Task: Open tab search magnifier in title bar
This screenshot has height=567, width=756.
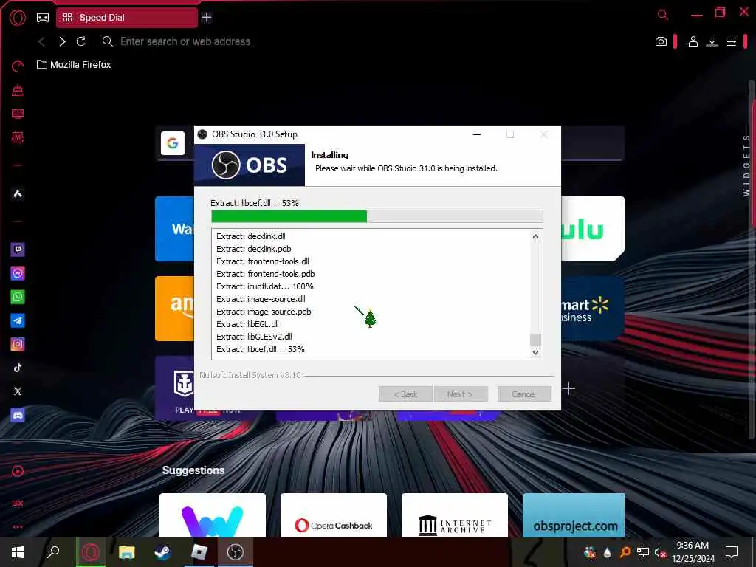Action: click(663, 15)
